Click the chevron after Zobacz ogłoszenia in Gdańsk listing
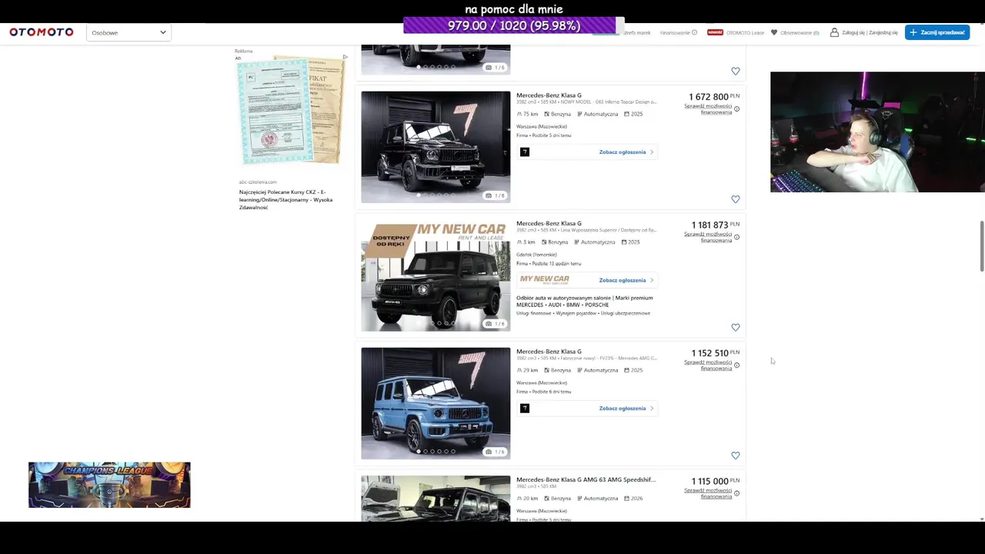Screen dimensions: 985x554 pyautogui.click(x=652, y=280)
